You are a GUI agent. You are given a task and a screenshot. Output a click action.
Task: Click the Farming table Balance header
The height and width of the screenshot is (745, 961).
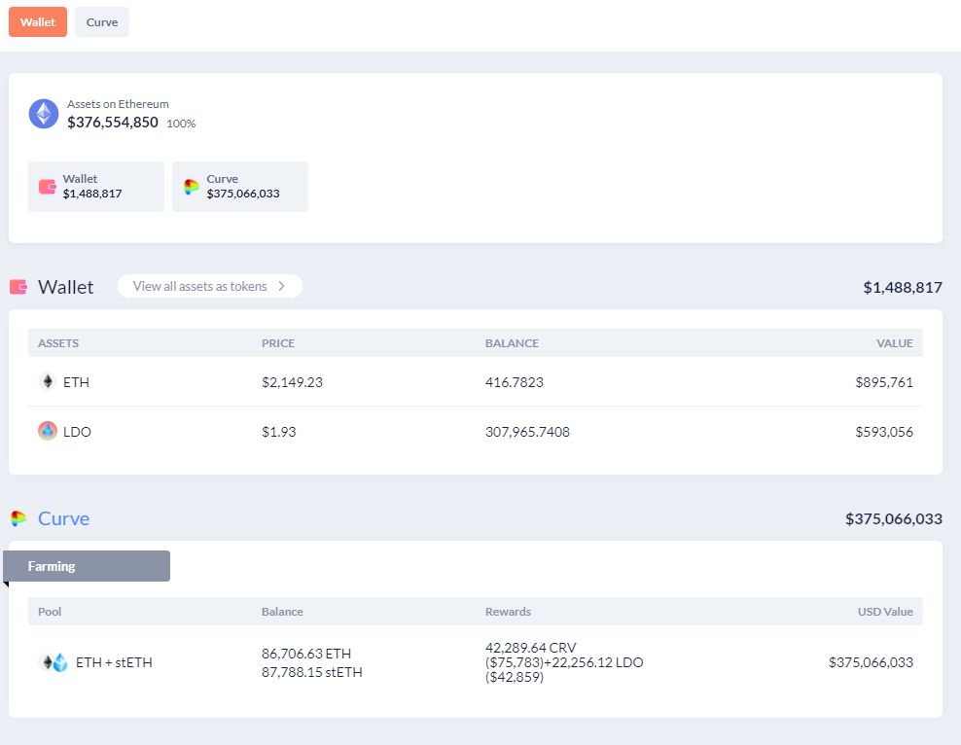click(282, 612)
